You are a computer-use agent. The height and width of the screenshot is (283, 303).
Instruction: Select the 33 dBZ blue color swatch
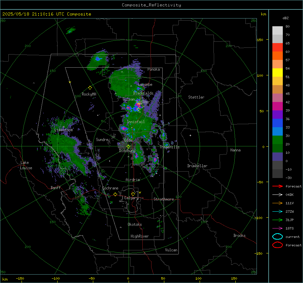(277, 123)
